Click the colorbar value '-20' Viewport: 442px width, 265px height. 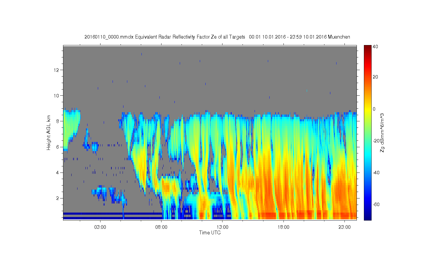376,141
